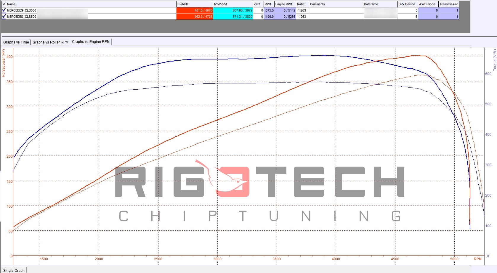Image resolution: width=497 pixels, height=273 pixels.
Task: Click SPx Device cell in the 362.3 HP row
Action: [408, 17]
